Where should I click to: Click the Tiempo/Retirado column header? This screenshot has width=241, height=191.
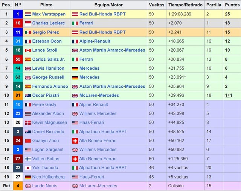(x=185, y=5)
